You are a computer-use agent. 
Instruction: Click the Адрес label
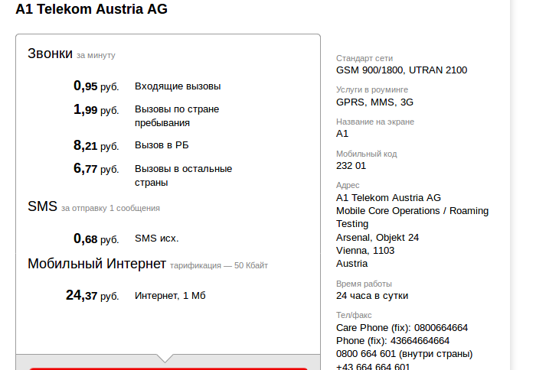point(348,185)
